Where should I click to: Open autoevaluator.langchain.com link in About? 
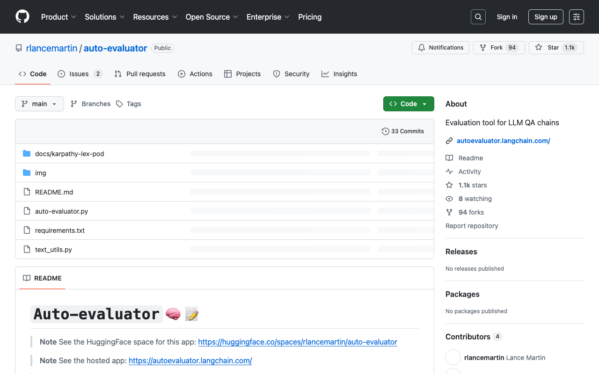(504, 141)
